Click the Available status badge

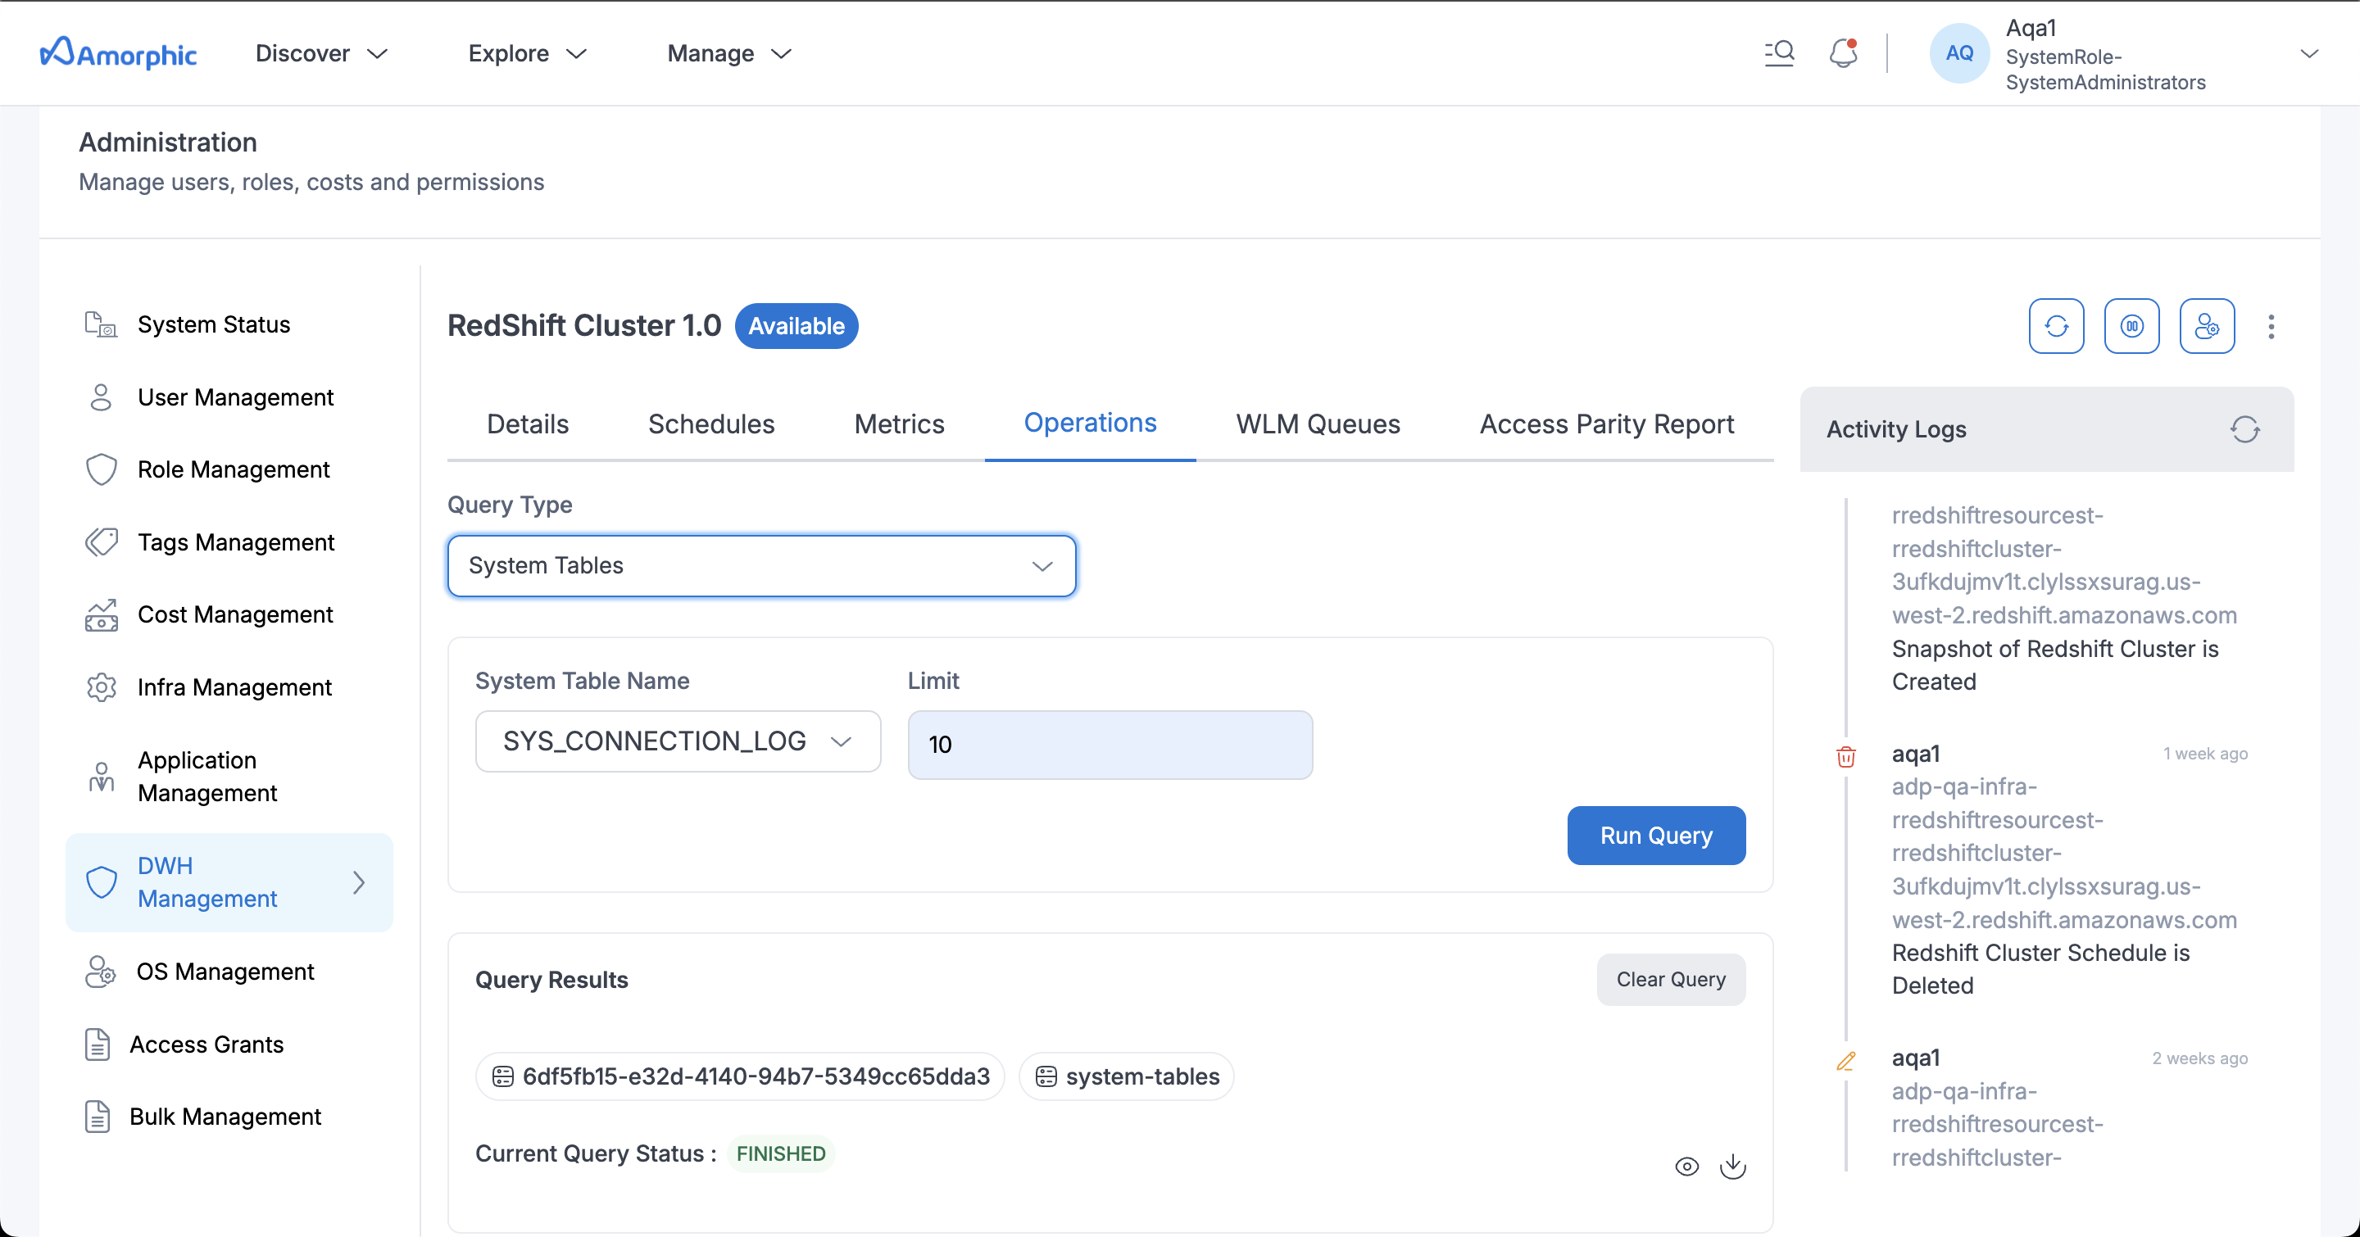click(796, 326)
